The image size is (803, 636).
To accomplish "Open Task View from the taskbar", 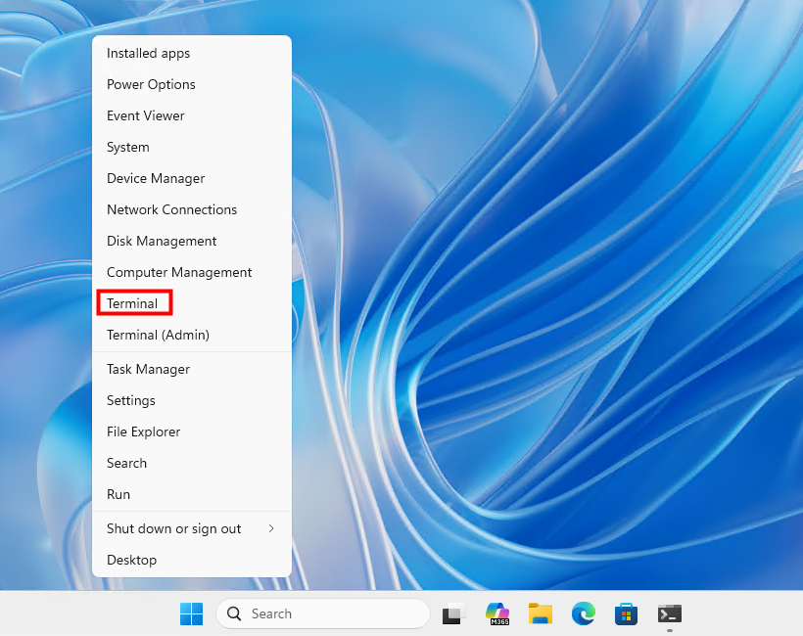I will [452, 613].
